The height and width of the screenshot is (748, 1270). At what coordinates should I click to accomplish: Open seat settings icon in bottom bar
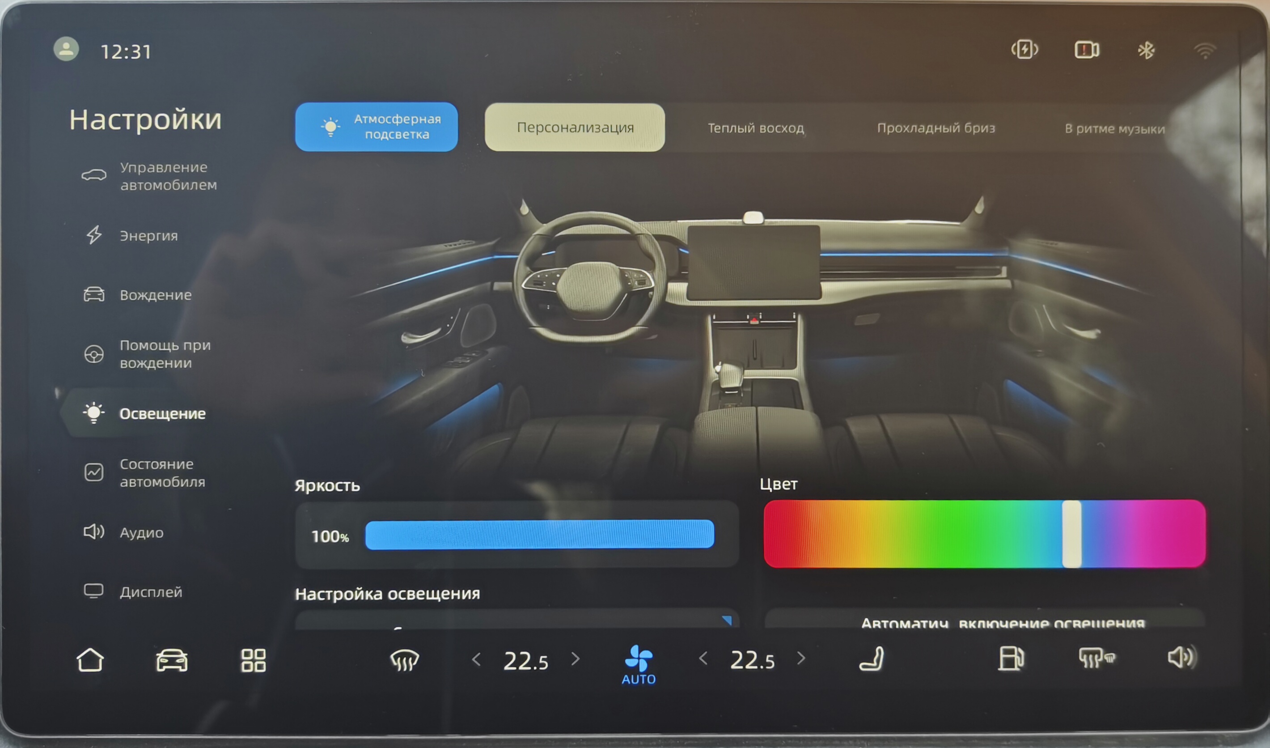click(x=872, y=659)
